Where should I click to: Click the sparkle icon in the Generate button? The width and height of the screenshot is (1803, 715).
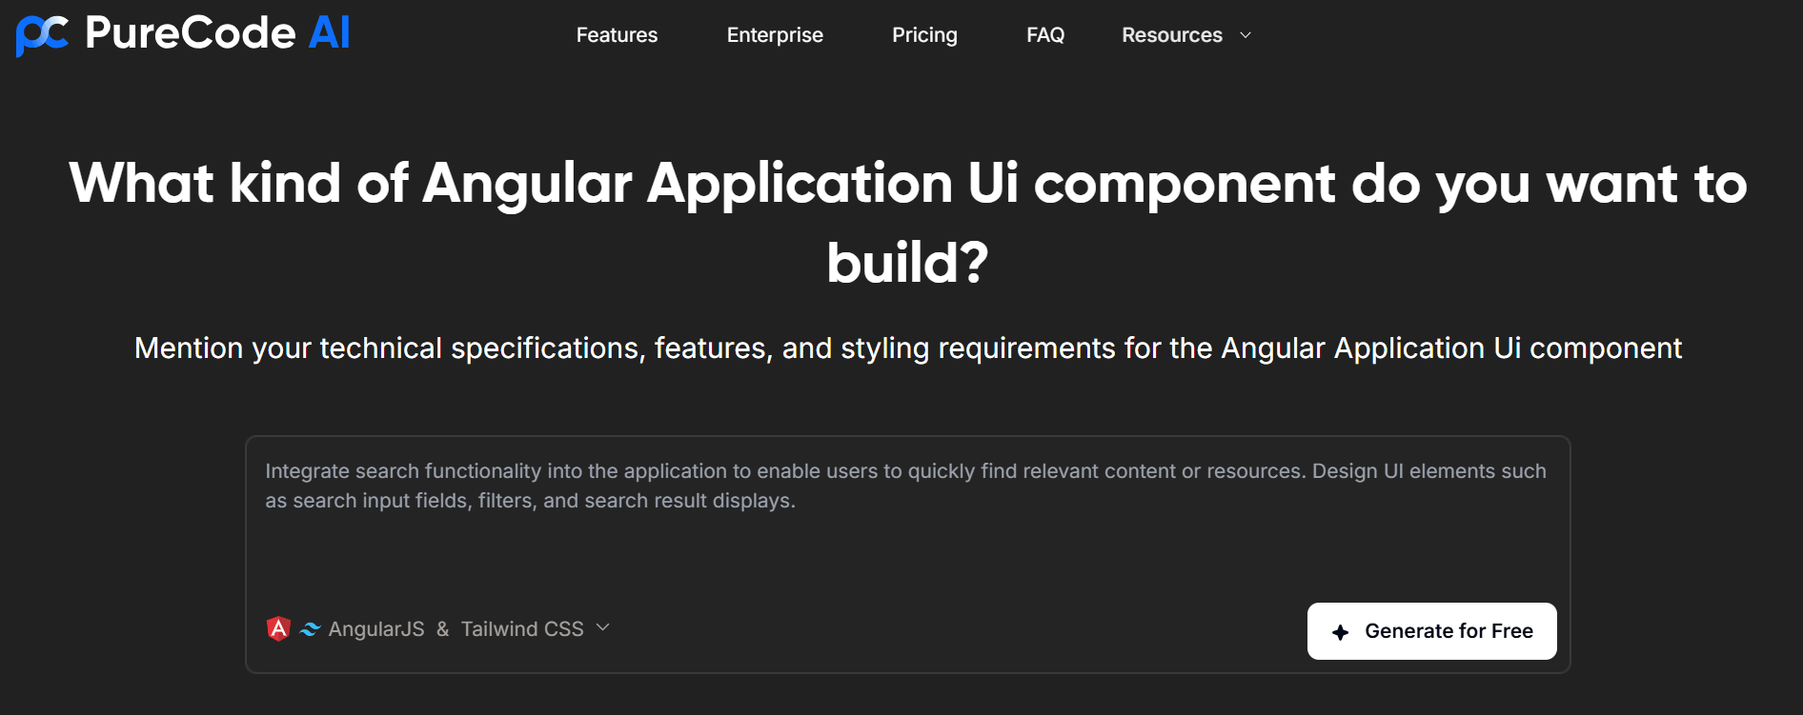(x=1341, y=632)
